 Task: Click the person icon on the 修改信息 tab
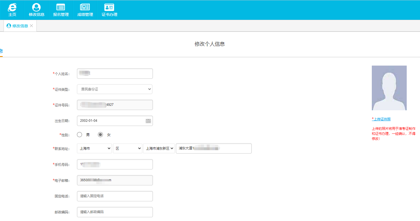point(8,25)
